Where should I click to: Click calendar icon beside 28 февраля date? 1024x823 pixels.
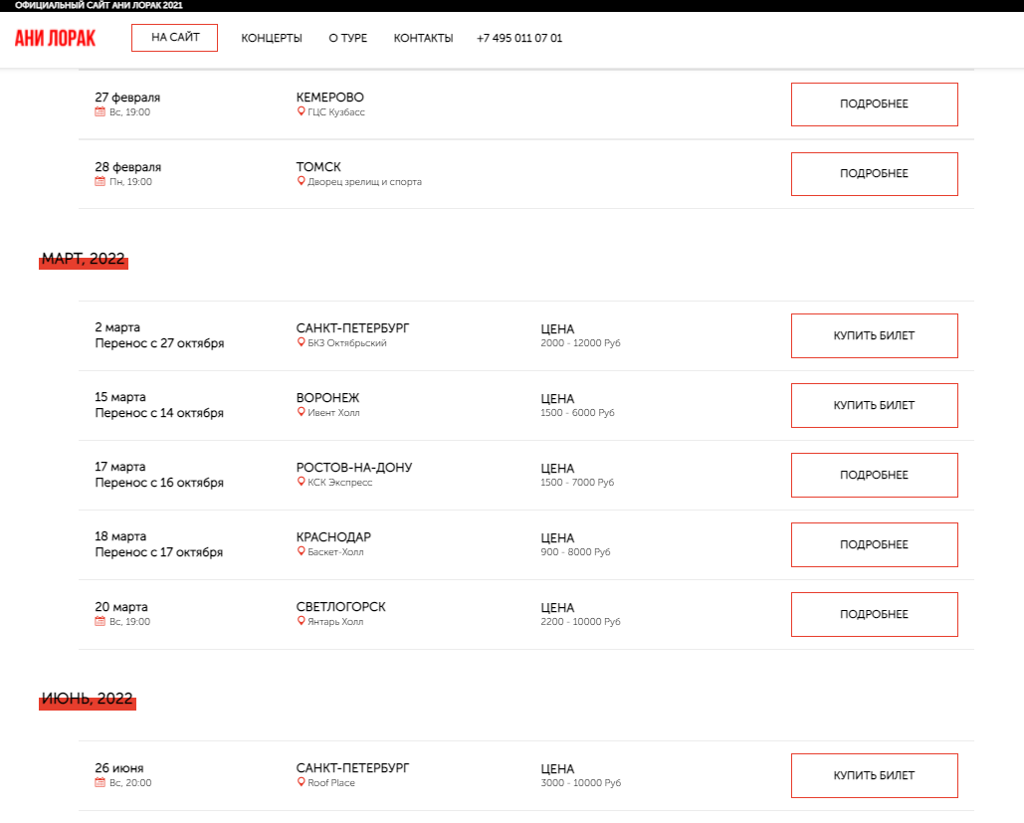click(100, 182)
